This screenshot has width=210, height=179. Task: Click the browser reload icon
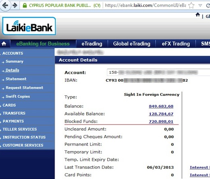pos(208,6)
